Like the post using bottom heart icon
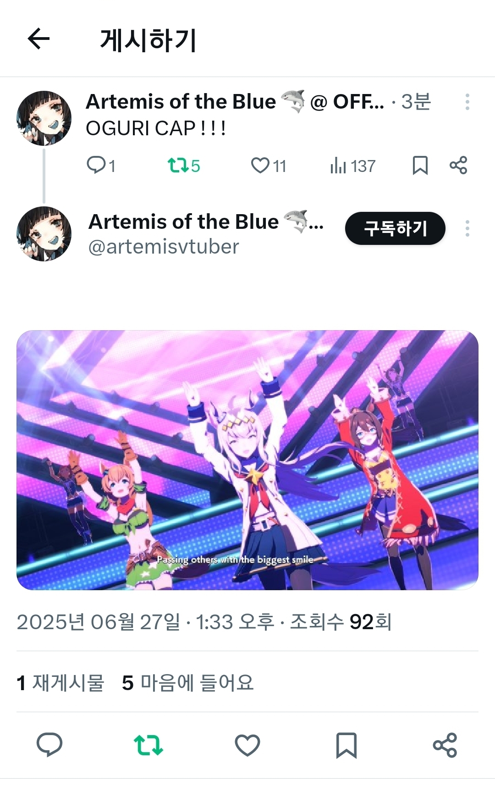 pyautogui.click(x=247, y=745)
